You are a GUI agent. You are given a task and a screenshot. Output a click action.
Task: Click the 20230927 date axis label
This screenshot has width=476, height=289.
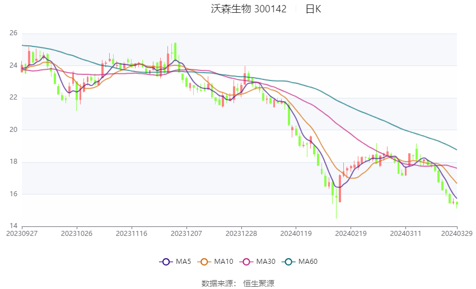point(22,233)
